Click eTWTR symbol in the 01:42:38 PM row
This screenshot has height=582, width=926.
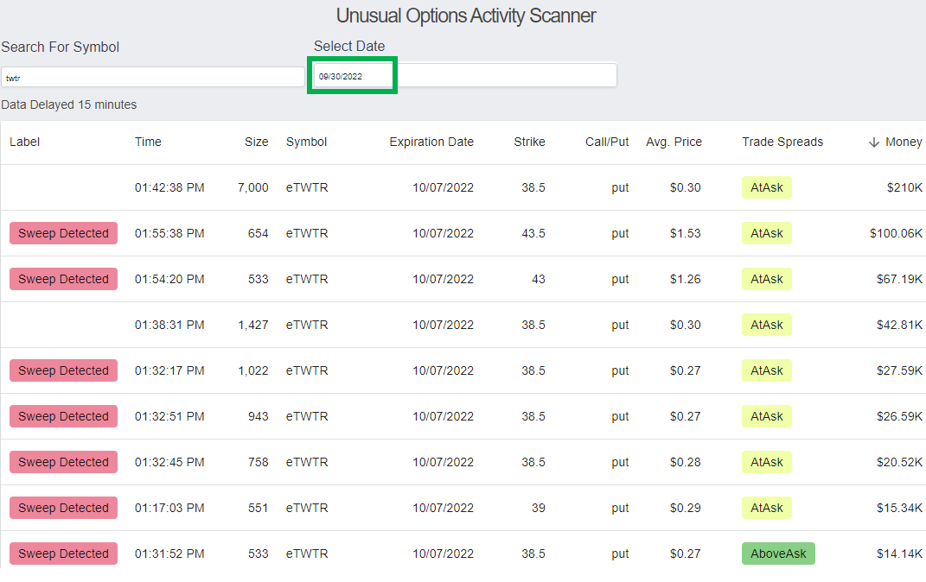click(x=307, y=187)
